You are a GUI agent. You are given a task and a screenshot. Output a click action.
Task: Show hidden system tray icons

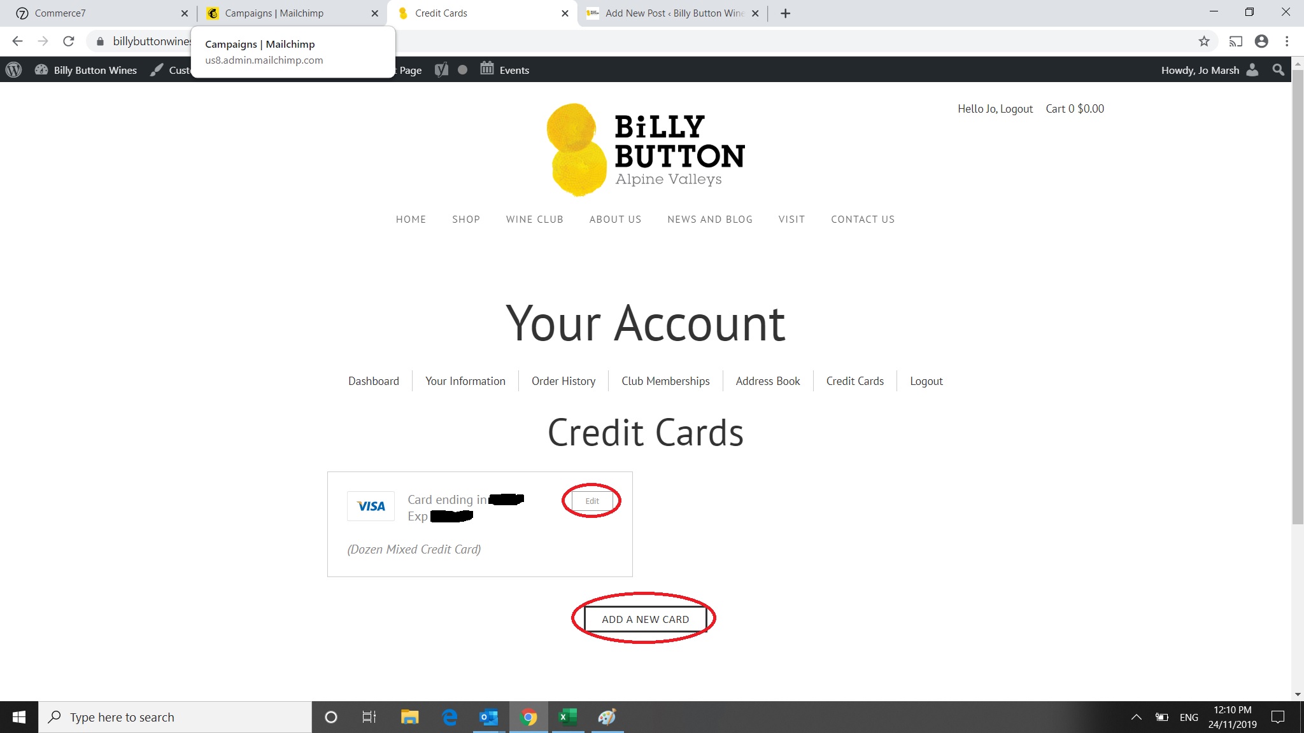tap(1136, 717)
